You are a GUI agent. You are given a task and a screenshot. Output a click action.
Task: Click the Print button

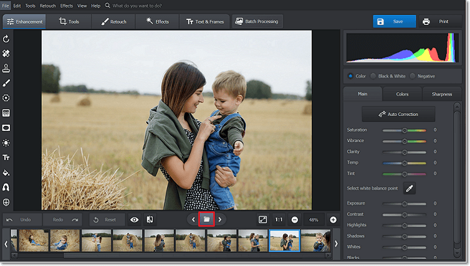[440, 21]
